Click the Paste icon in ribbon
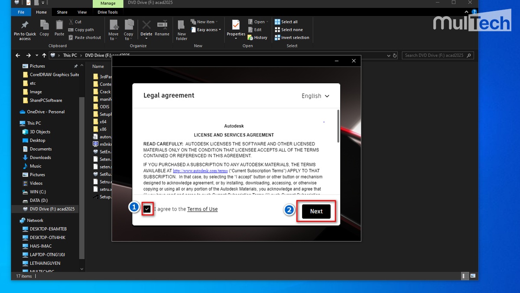Screen dimensions: 520x293 click(x=59, y=25)
